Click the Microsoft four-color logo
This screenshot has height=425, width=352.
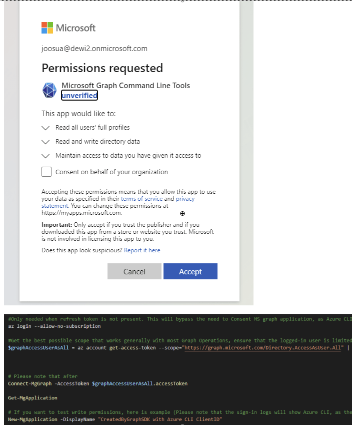[x=47, y=28]
